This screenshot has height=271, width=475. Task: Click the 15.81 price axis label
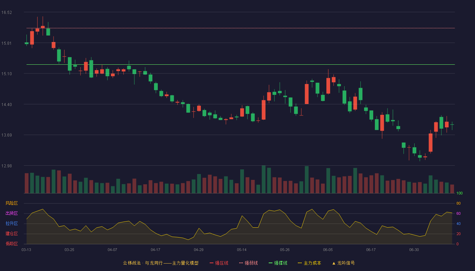pyautogui.click(x=6, y=43)
